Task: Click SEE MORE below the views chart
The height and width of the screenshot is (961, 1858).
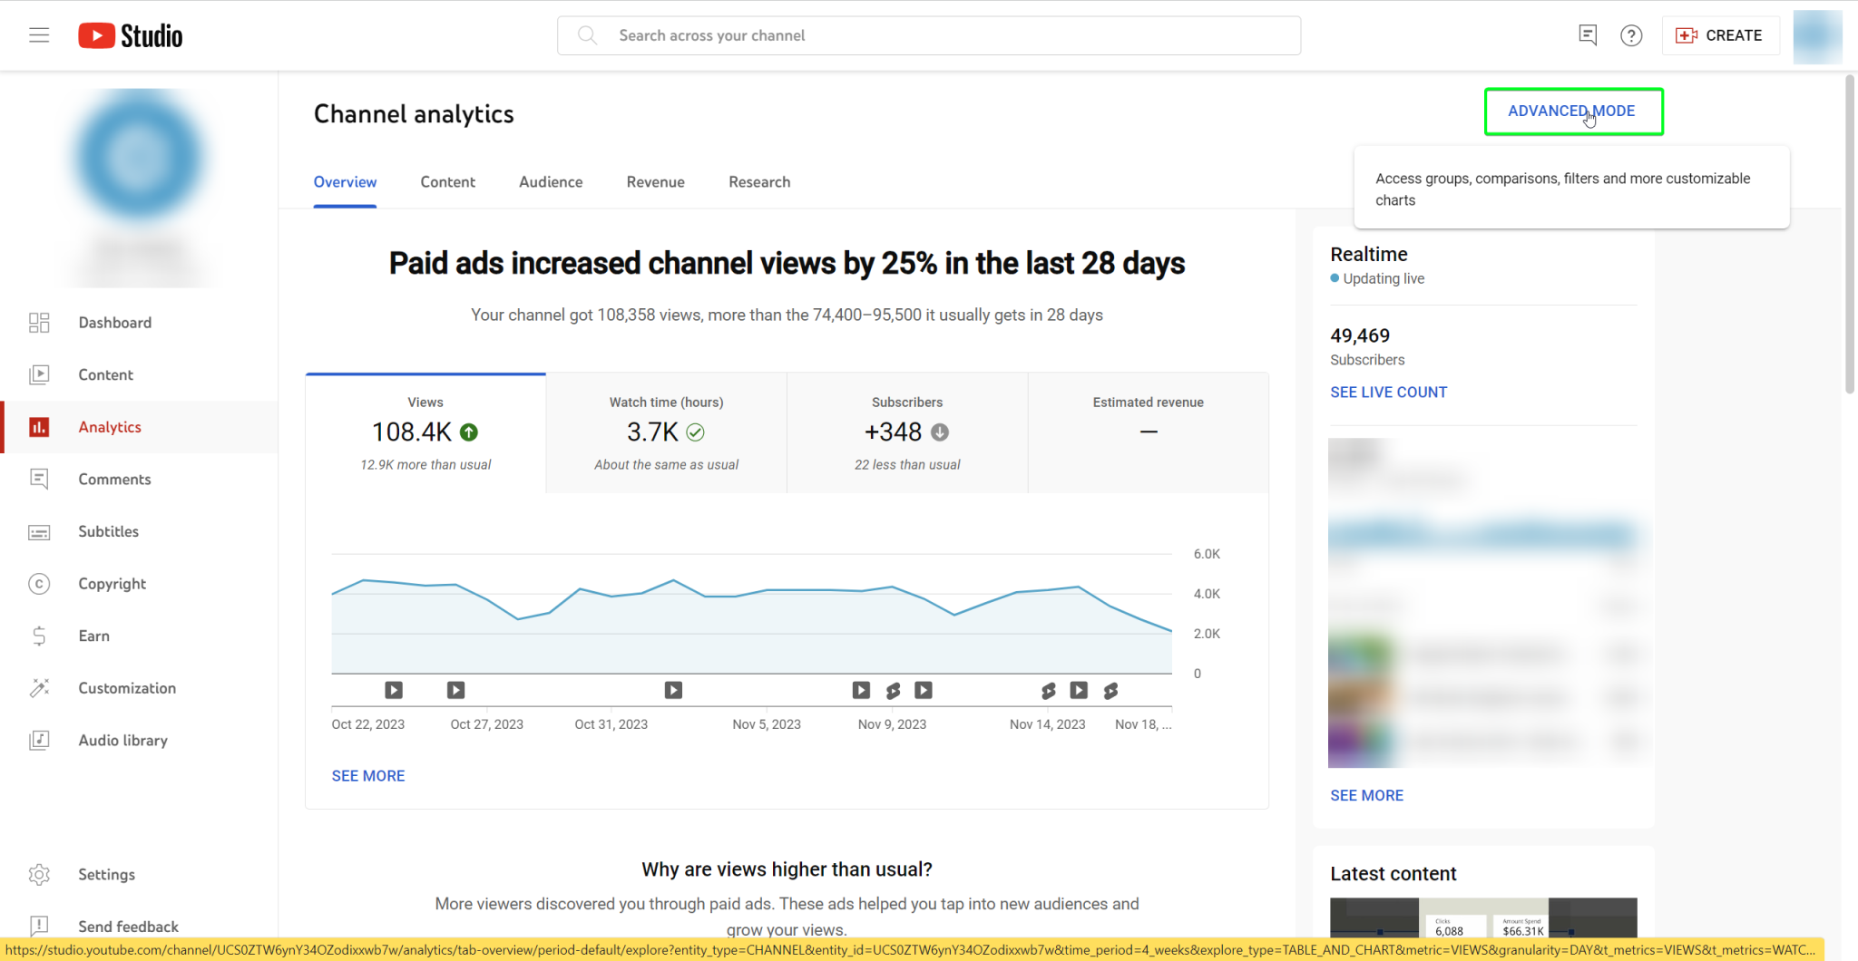Action: (x=367, y=775)
